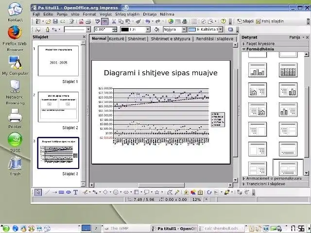
Task: Toggle the display grid icon
Action: [194, 21]
